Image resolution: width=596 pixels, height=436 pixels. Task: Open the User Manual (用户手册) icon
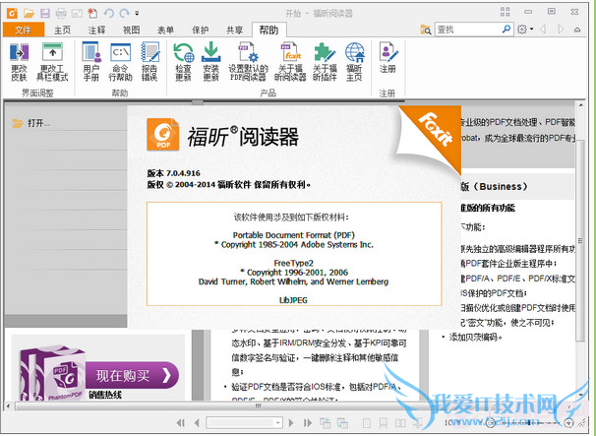pyautogui.click(x=91, y=59)
